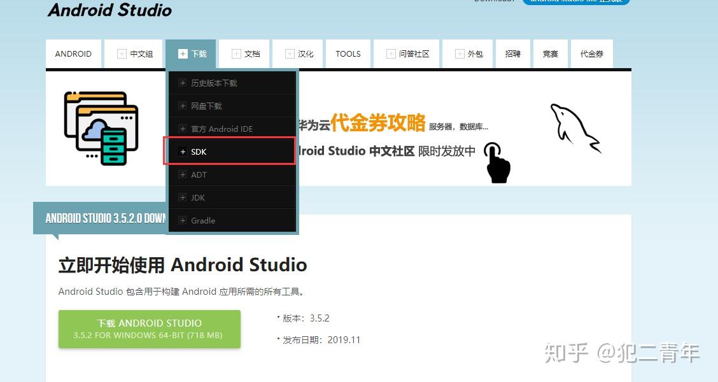Click plus icon next to 网盘下载
The image size is (718, 382).
183,106
